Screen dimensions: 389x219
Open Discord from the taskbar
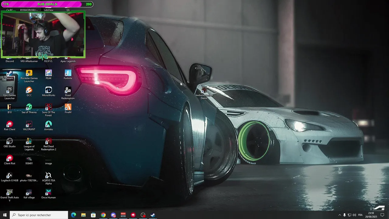click(113, 215)
